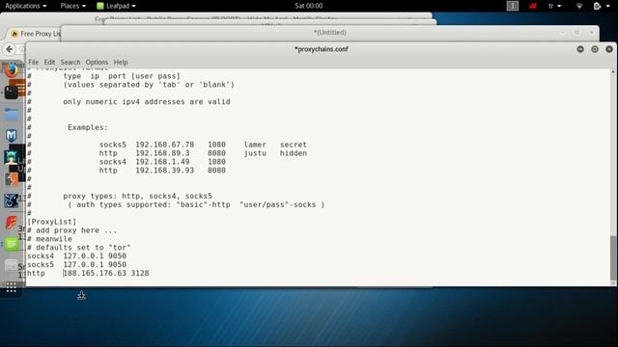The image size is (618, 347).
Task: Close the proxychains.conf window
Action: tap(609, 49)
